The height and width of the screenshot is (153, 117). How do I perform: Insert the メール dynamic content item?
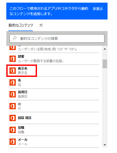click(54, 142)
